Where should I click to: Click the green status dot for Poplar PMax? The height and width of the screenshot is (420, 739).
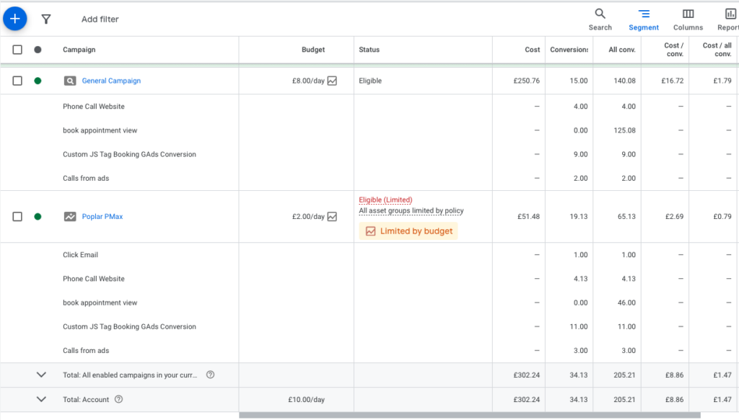click(x=38, y=217)
